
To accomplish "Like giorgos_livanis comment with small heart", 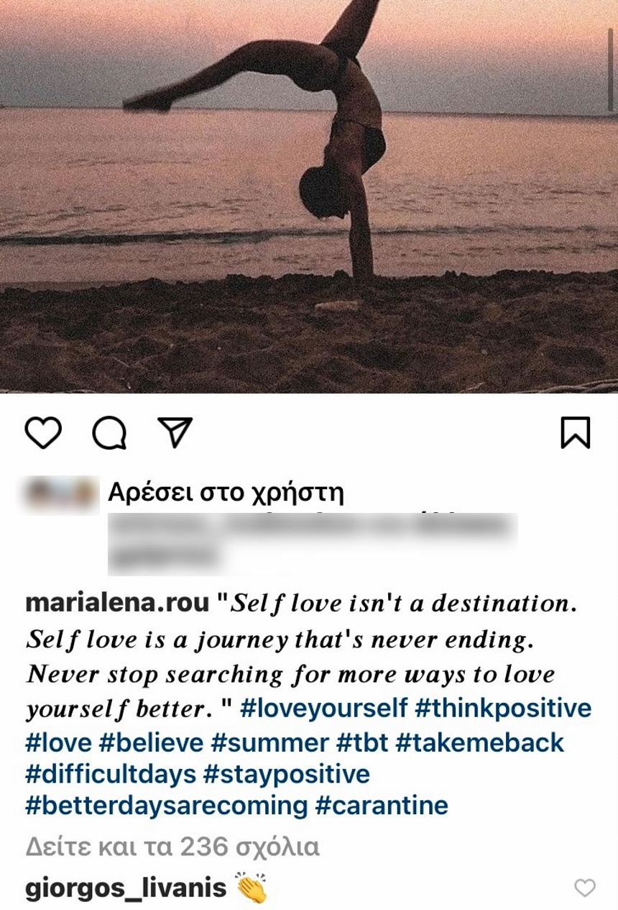I will 585,888.
